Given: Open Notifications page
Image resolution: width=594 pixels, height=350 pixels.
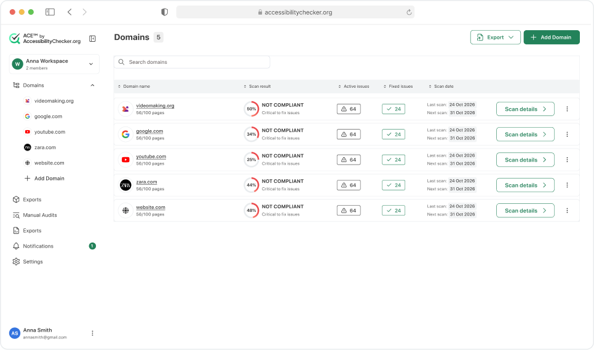Looking at the screenshot, I should coord(33,246).
